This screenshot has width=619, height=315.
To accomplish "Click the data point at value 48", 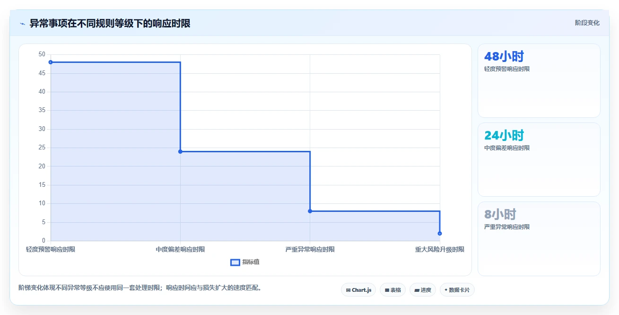I will coord(51,62).
